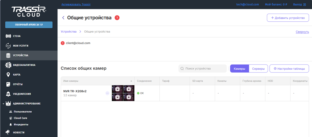Switch to the Камеры view

239,68
